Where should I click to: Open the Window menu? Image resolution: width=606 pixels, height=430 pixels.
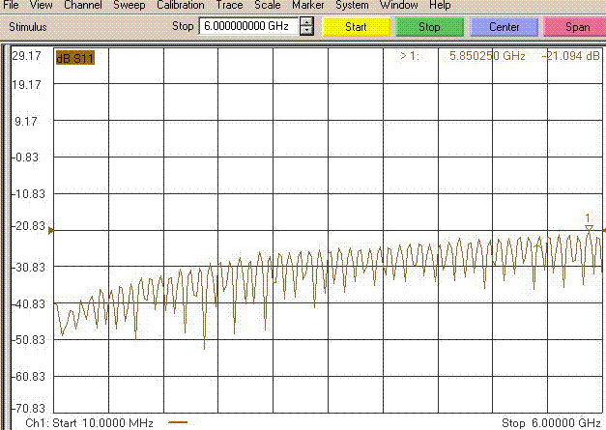(x=399, y=5)
